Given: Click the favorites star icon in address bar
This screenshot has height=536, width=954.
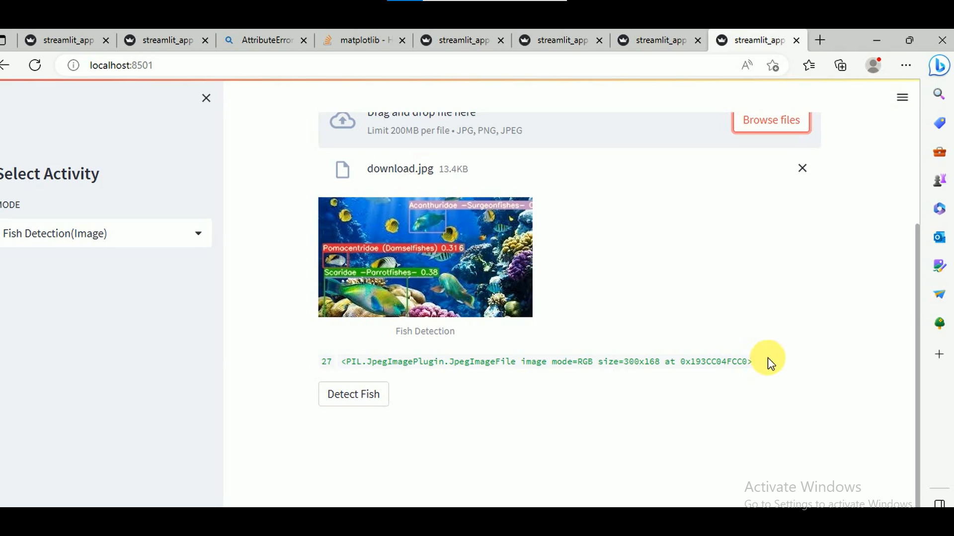Looking at the screenshot, I should pos(773,66).
